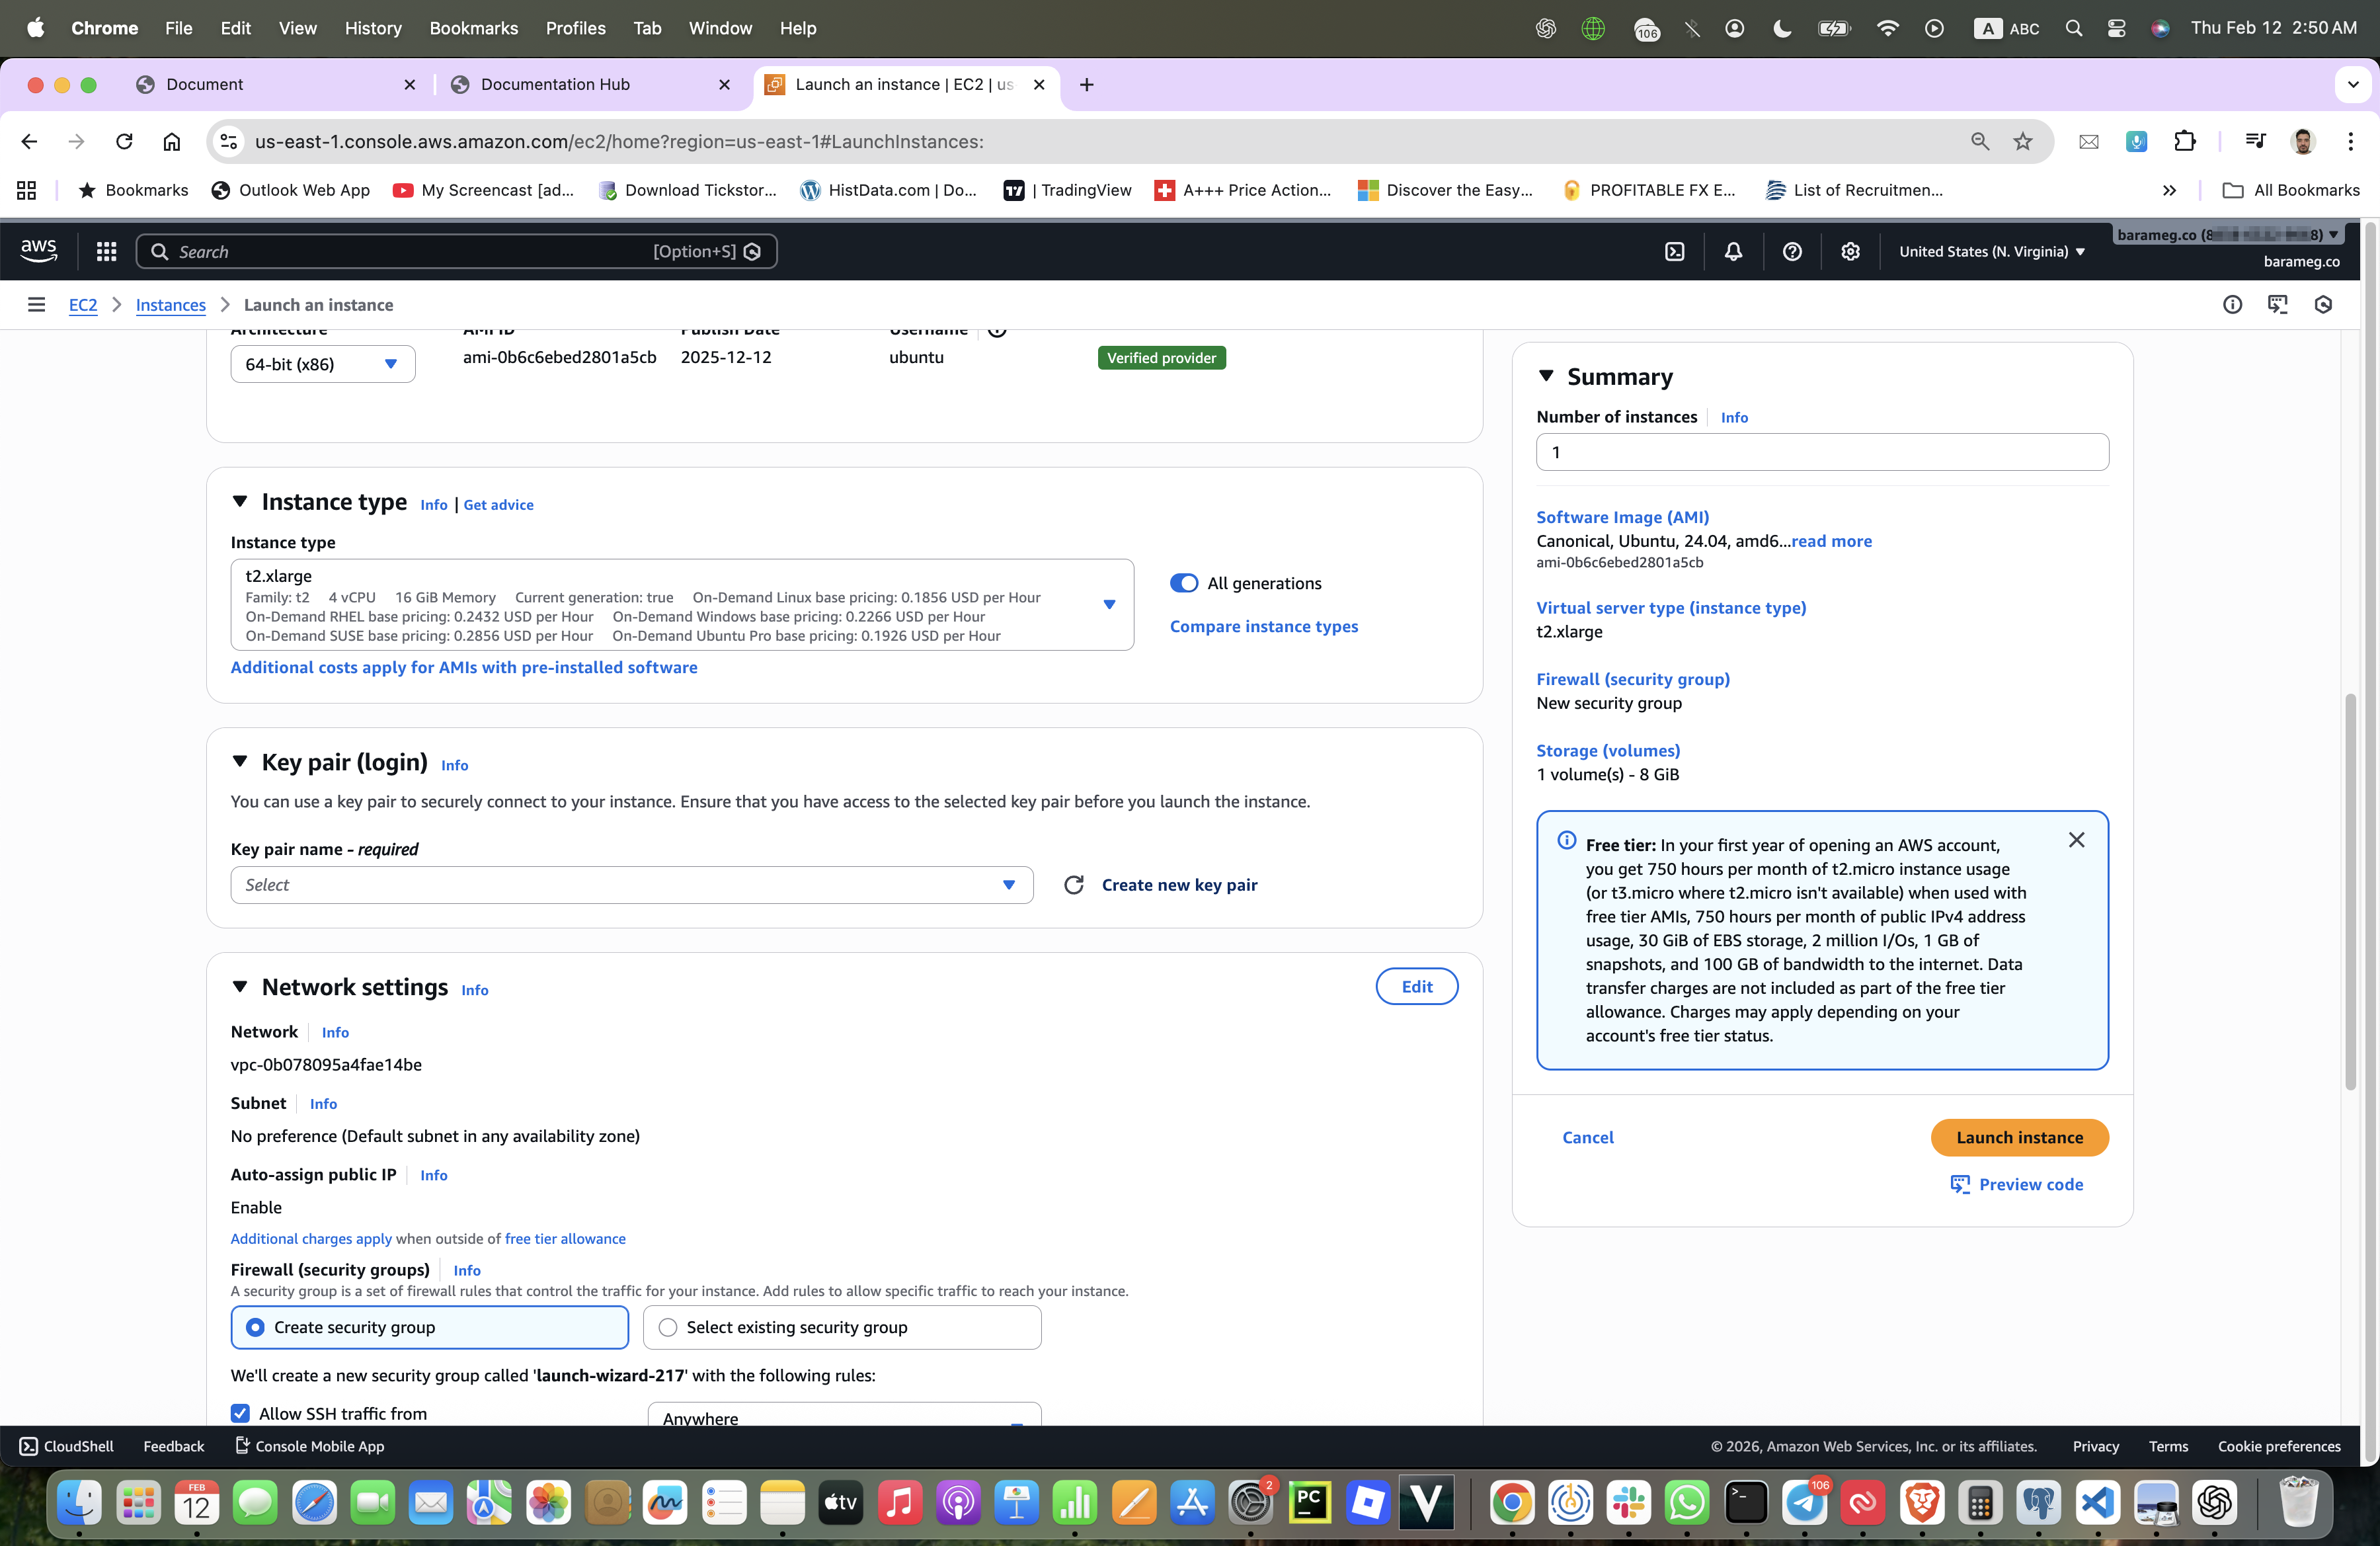2380x1546 pixels.
Task: Switch to the Documentation Hub tab
Action: (555, 84)
